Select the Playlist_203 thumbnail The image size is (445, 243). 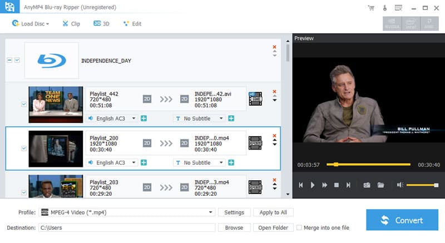(56, 186)
